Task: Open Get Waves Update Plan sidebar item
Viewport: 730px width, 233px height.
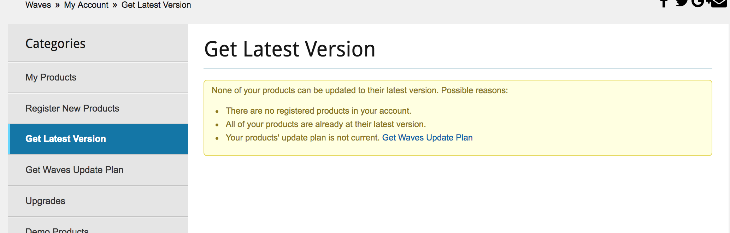Action: (x=75, y=170)
